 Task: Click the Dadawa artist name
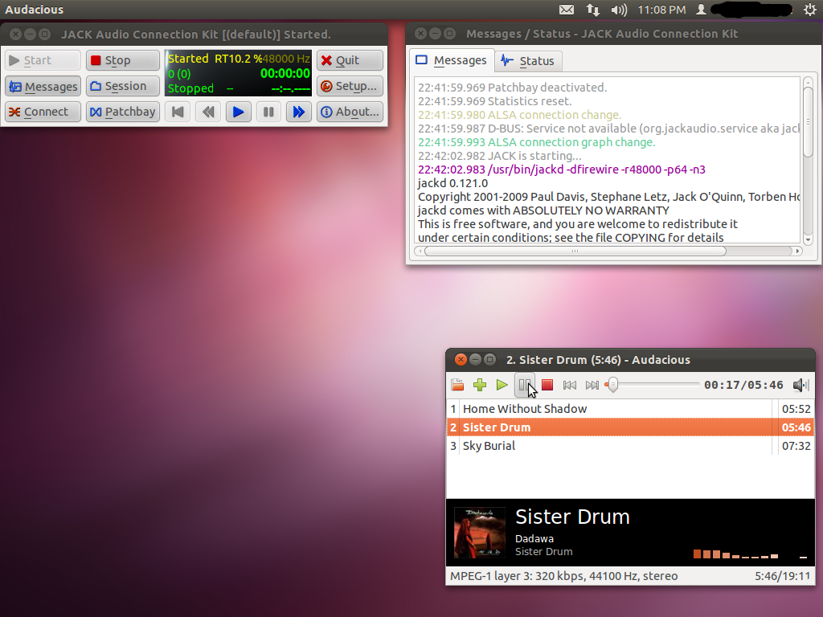coord(534,539)
